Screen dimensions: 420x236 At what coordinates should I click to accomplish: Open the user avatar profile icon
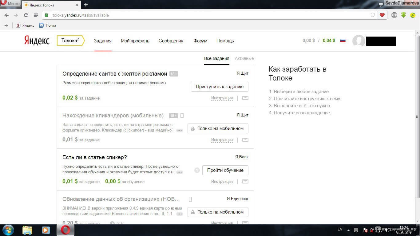point(359,41)
